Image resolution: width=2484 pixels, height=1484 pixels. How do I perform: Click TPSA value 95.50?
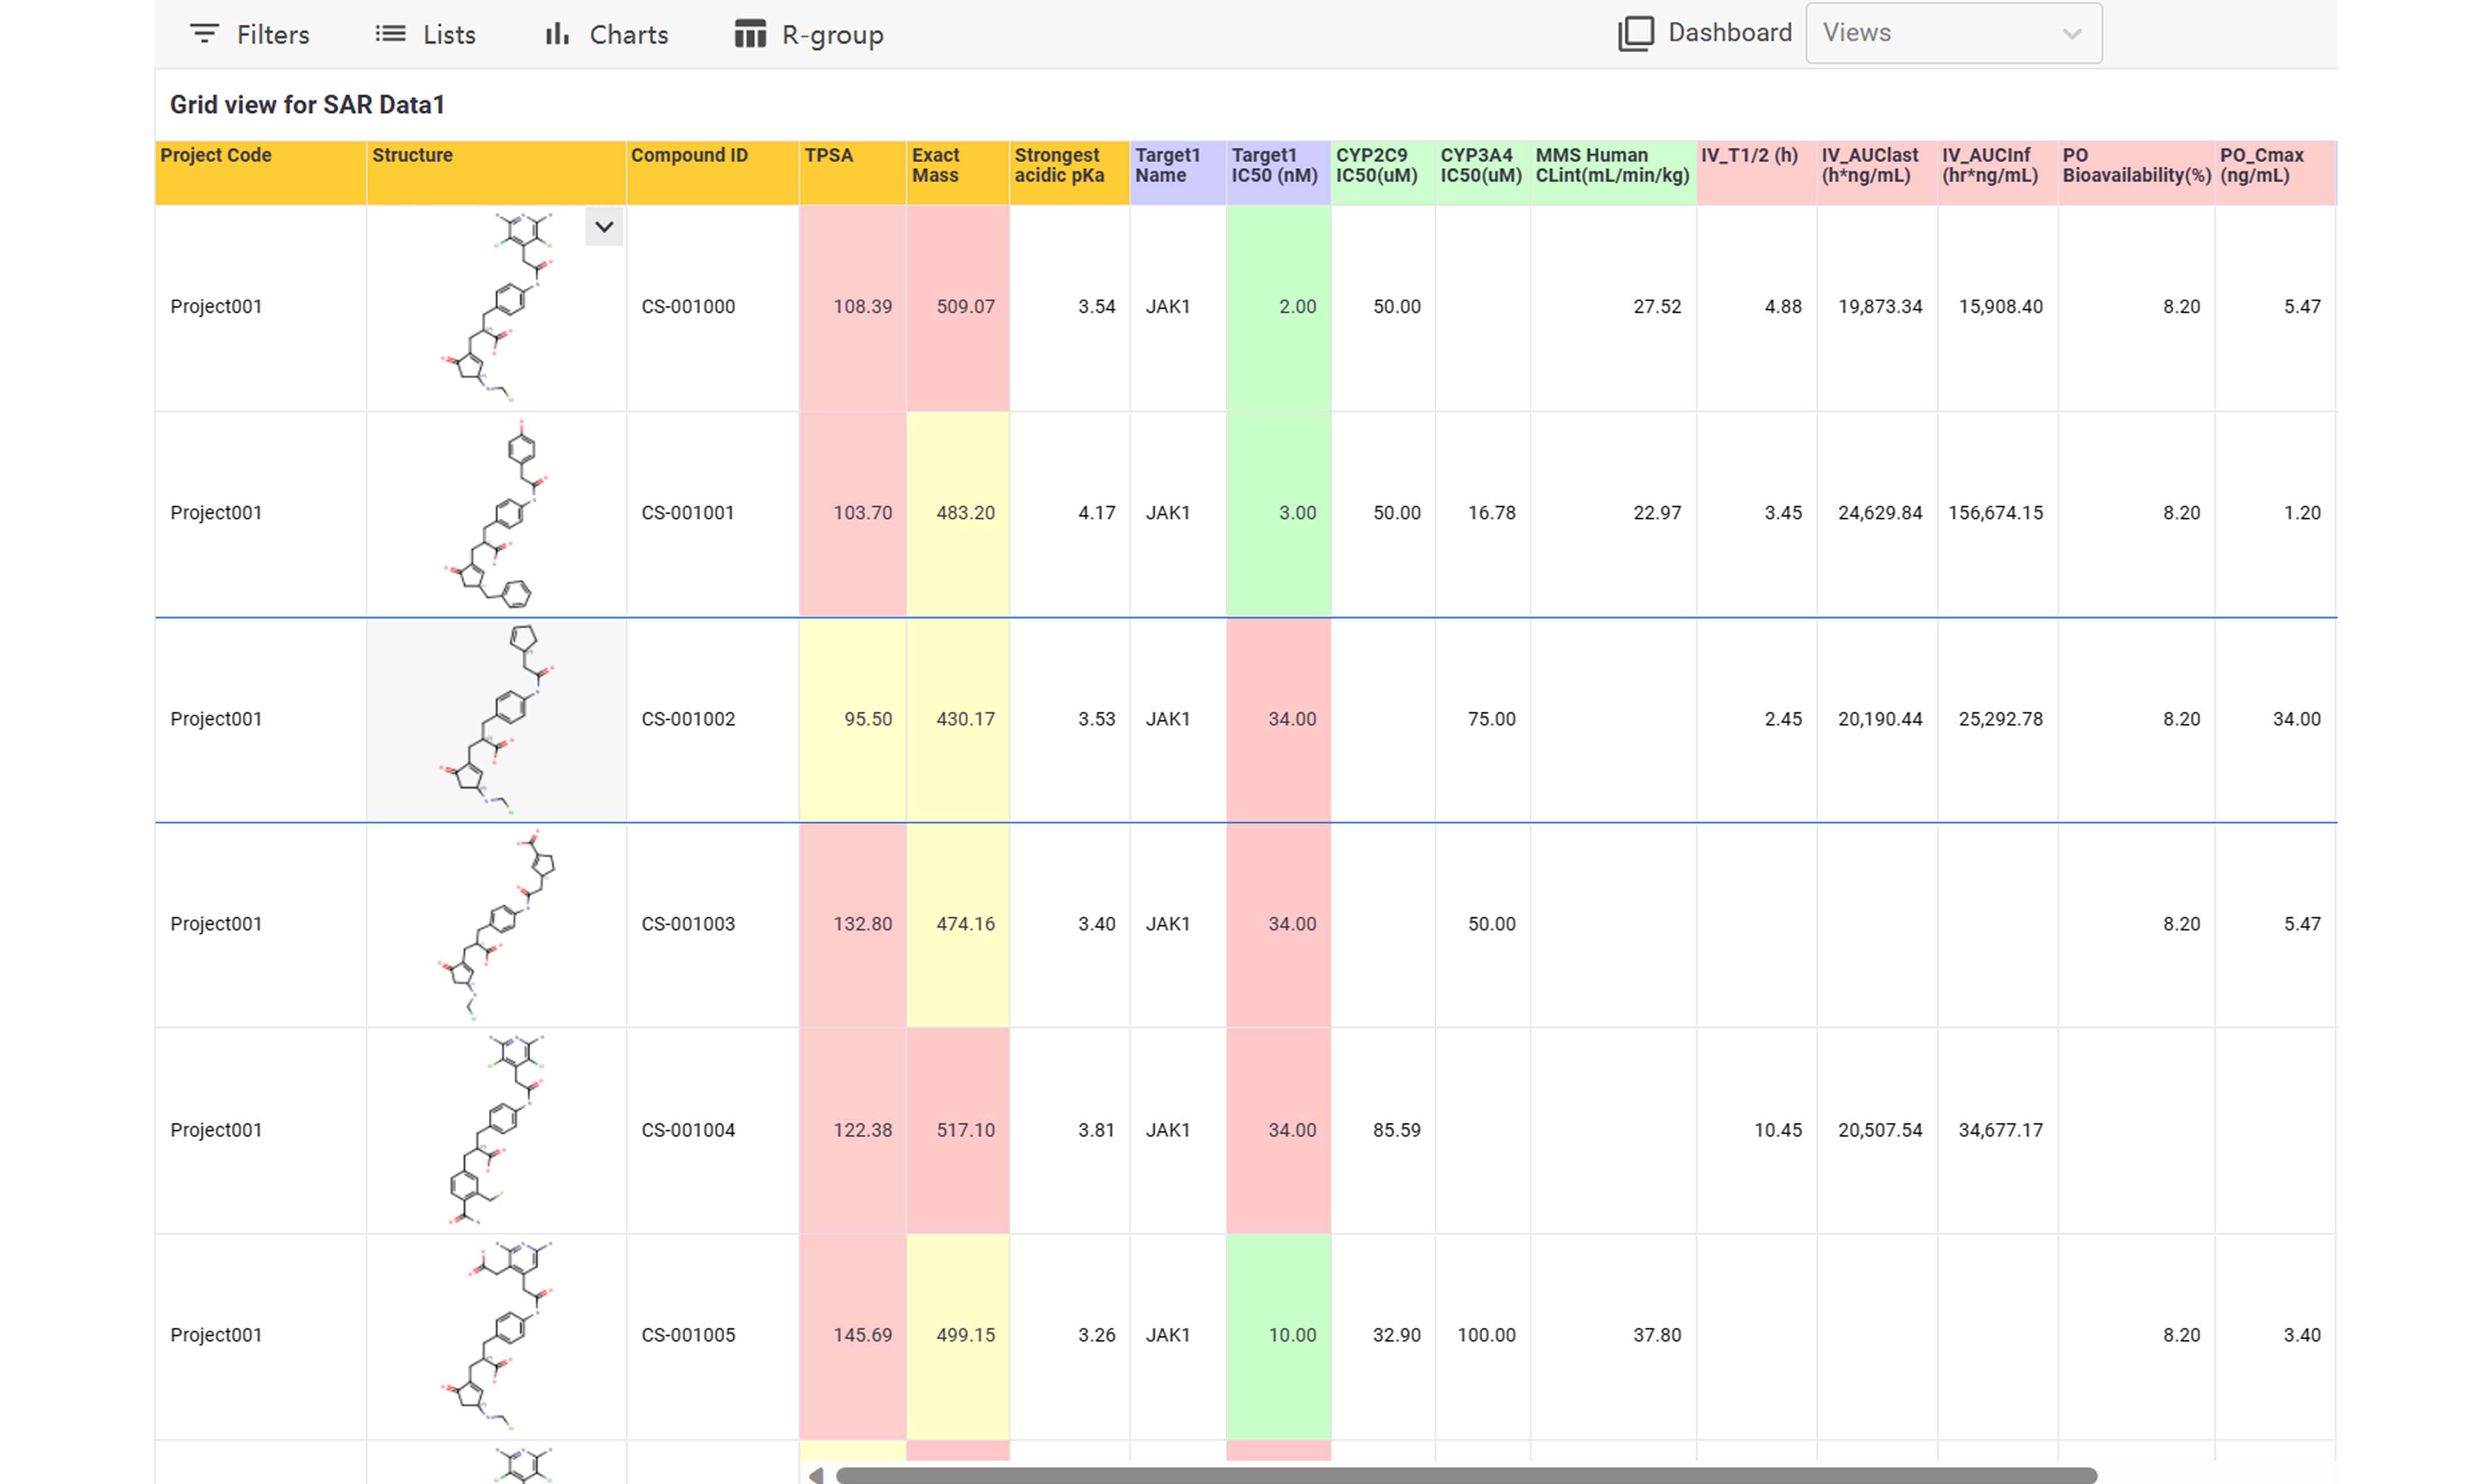867,719
